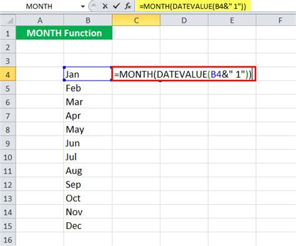Screen dimensions: 296x246
Task: Click cell containing Jan
Action: point(87,74)
